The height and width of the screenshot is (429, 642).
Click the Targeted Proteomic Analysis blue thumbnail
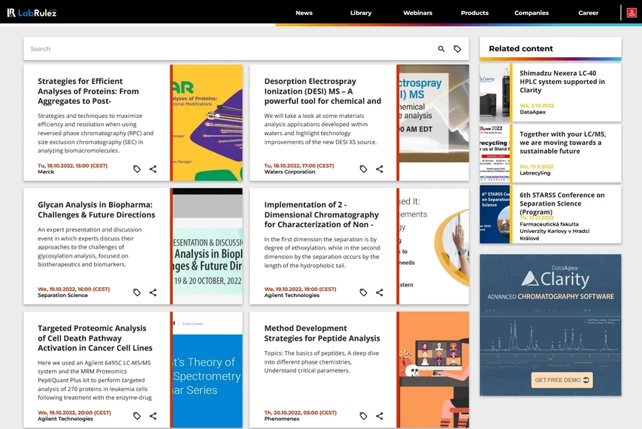208,370
